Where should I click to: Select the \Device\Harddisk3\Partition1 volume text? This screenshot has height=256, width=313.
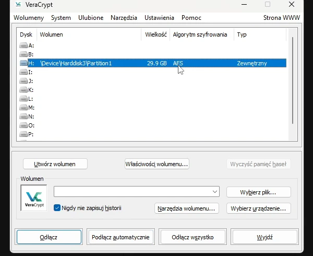(x=76, y=63)
